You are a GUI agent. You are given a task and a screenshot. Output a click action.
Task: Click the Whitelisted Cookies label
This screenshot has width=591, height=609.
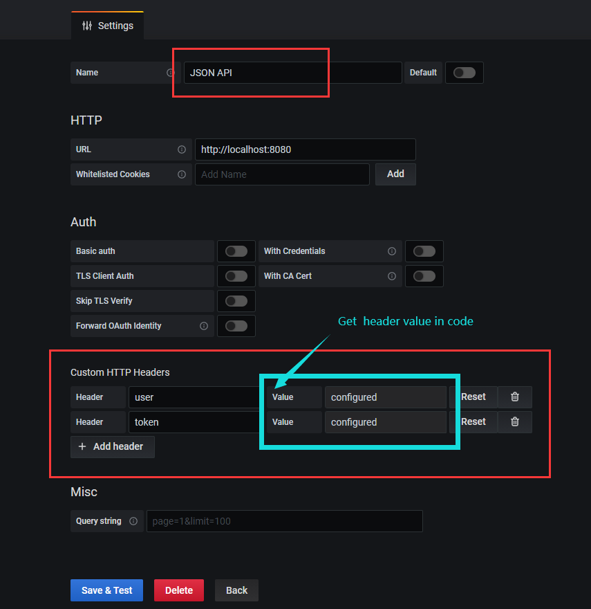point(113,174)
